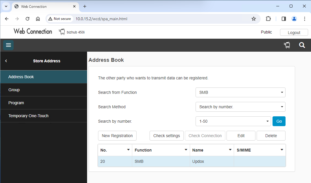311x183 pixels.
Task: Bookmark the page using the star icon
Action: click(254, 18)
